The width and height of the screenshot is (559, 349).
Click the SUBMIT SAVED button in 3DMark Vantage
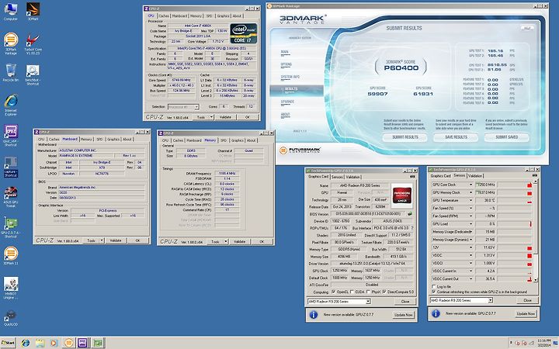pyautogui.click(x=506, y=137)
